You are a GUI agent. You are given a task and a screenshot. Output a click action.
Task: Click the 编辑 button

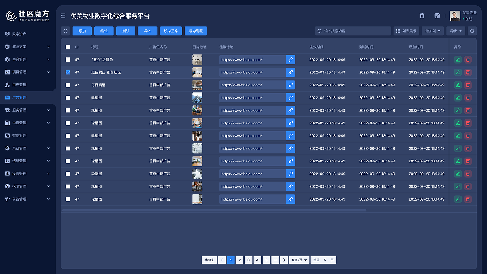(x=104, y=31)
